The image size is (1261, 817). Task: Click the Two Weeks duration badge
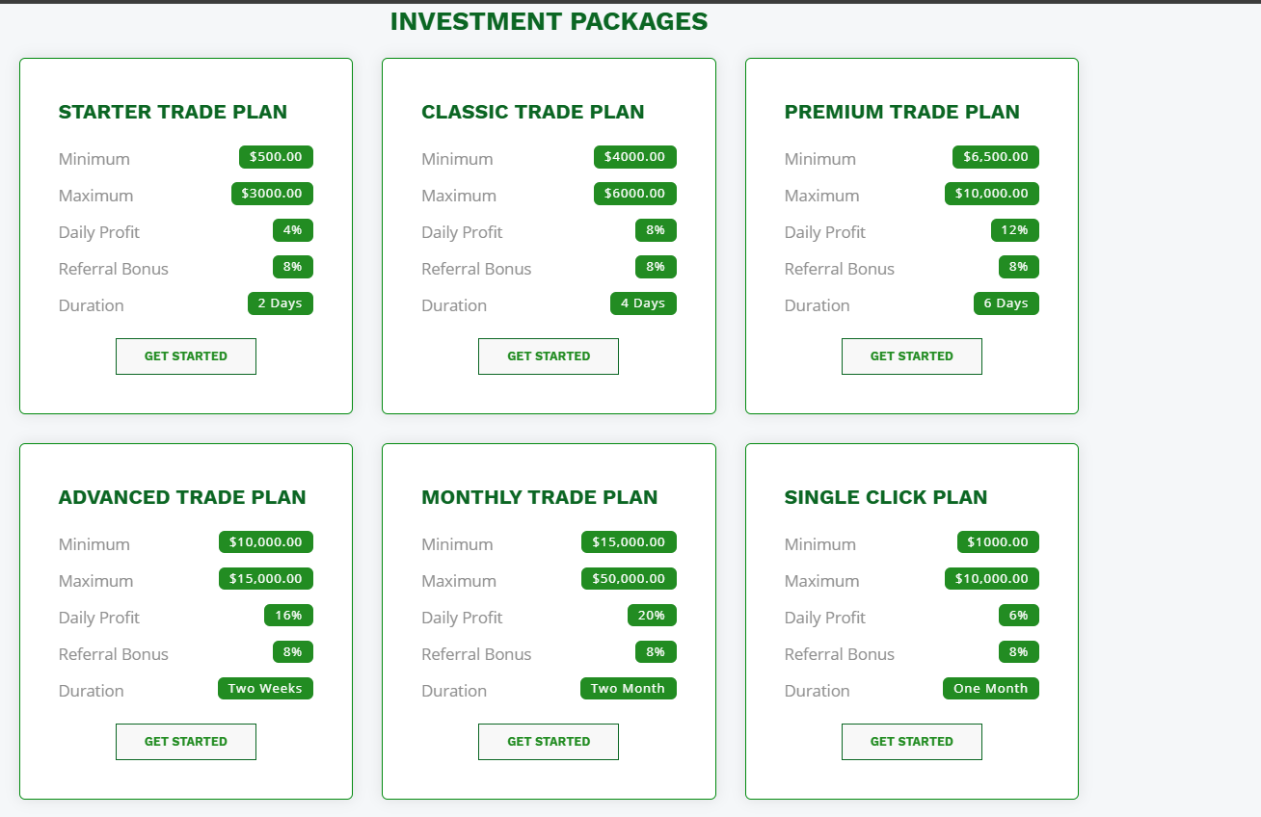pos(265,689)
